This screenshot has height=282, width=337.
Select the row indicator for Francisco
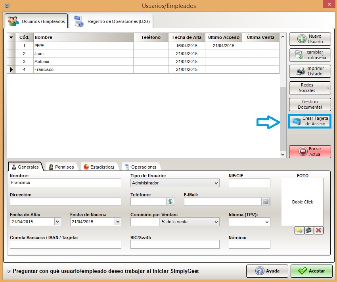[x=11, y=69]
